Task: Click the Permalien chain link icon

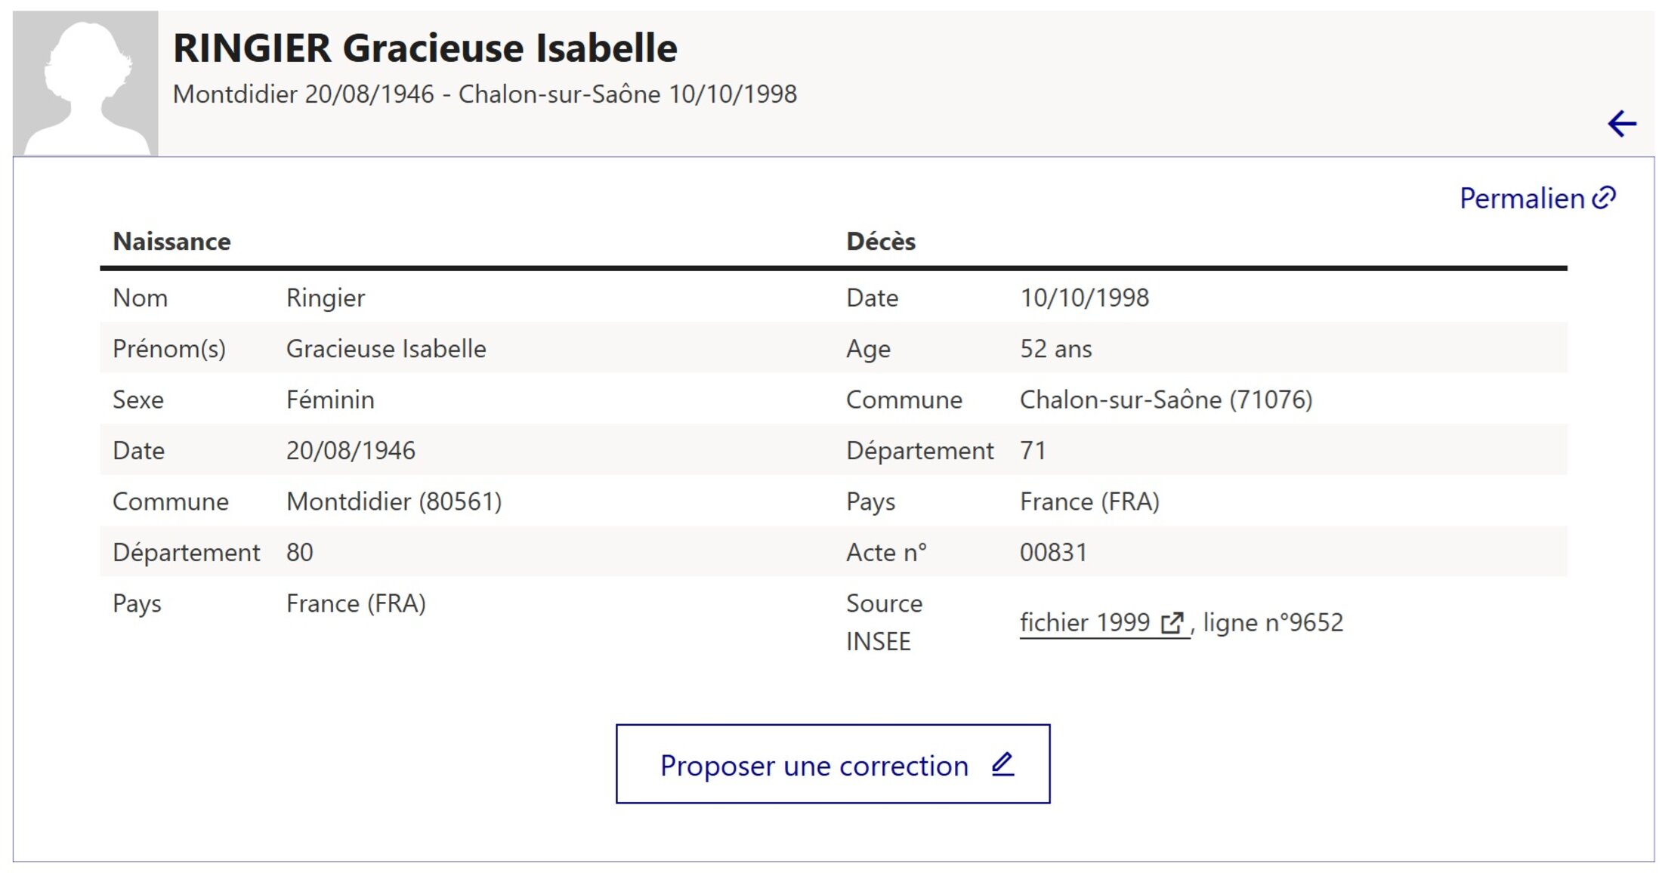Action: click(1604, 198)
